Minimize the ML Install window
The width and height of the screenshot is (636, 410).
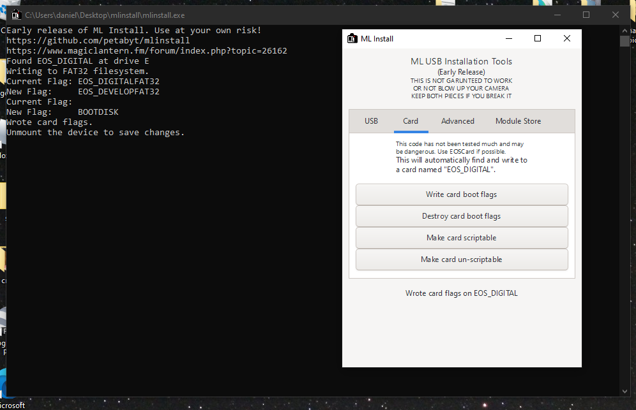[x=509, y=38]
